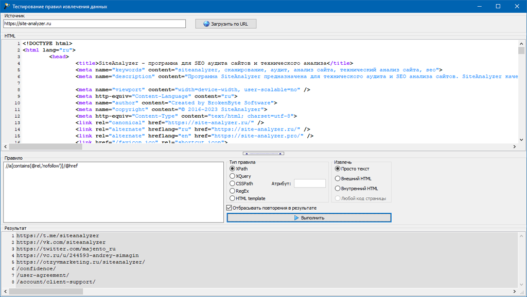Click the meta author line in HTML source
The height and width of the screenshot is (297, 527).
click(x=177, y=103)
